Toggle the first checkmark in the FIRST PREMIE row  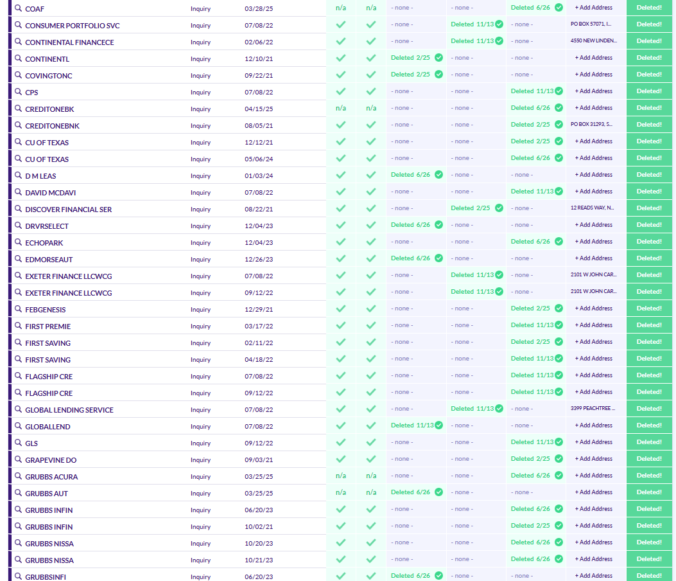(x=341, y=325)
